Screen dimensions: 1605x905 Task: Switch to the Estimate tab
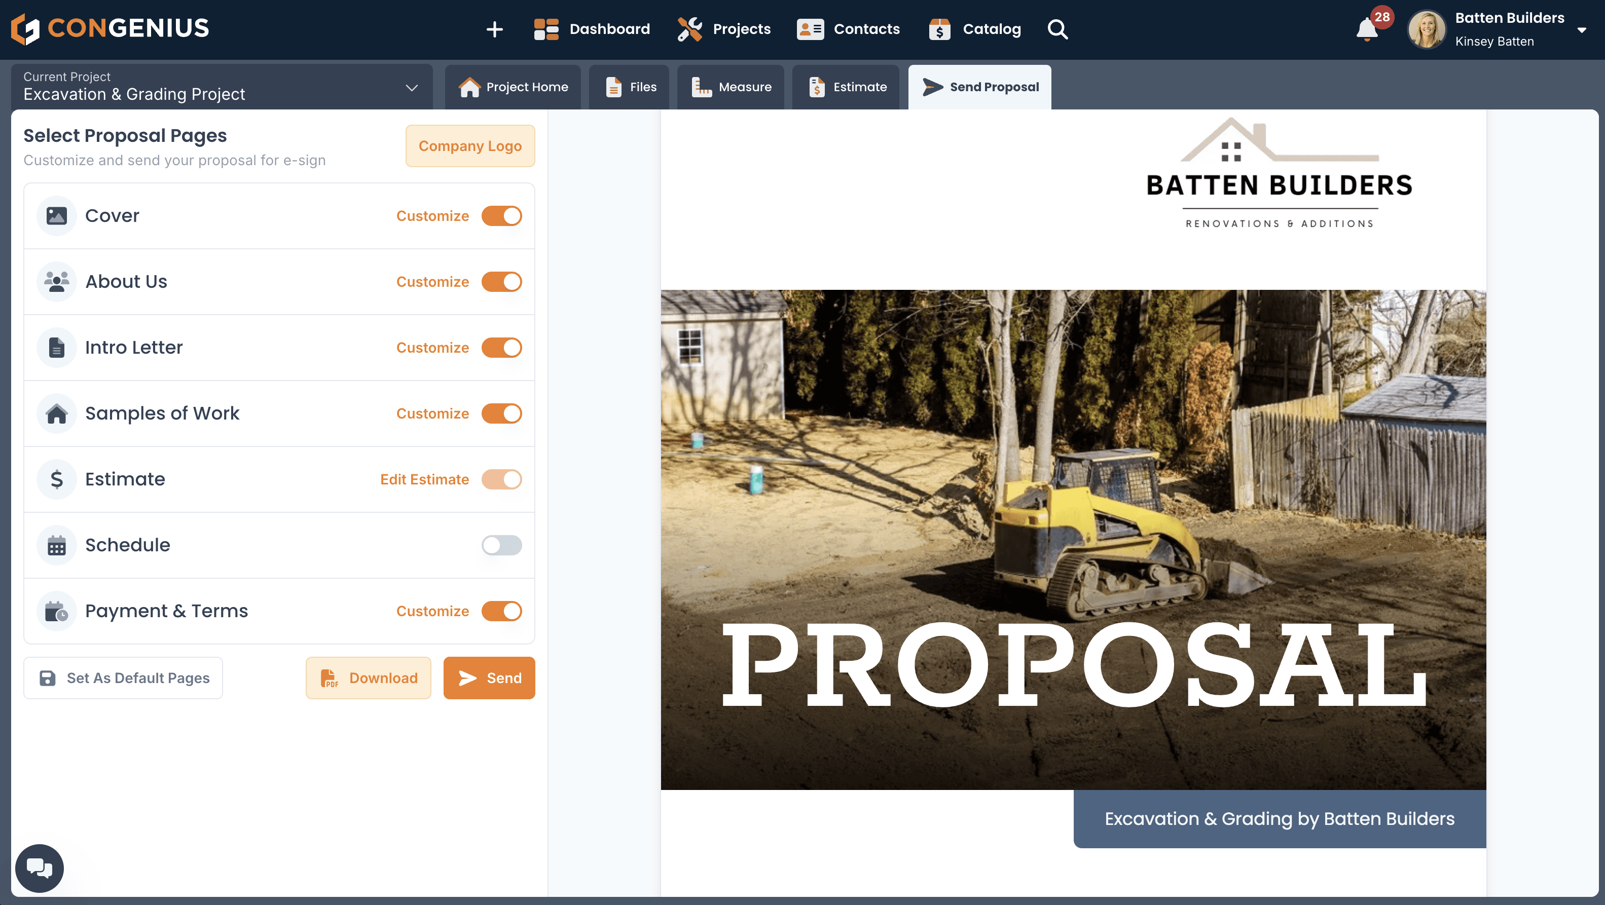coord(846,87)
